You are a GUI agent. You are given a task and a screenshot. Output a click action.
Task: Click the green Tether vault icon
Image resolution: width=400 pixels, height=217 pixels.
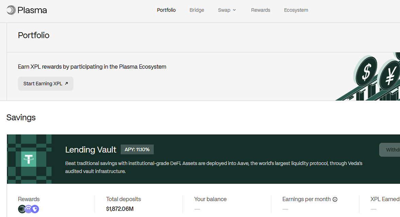29,159
